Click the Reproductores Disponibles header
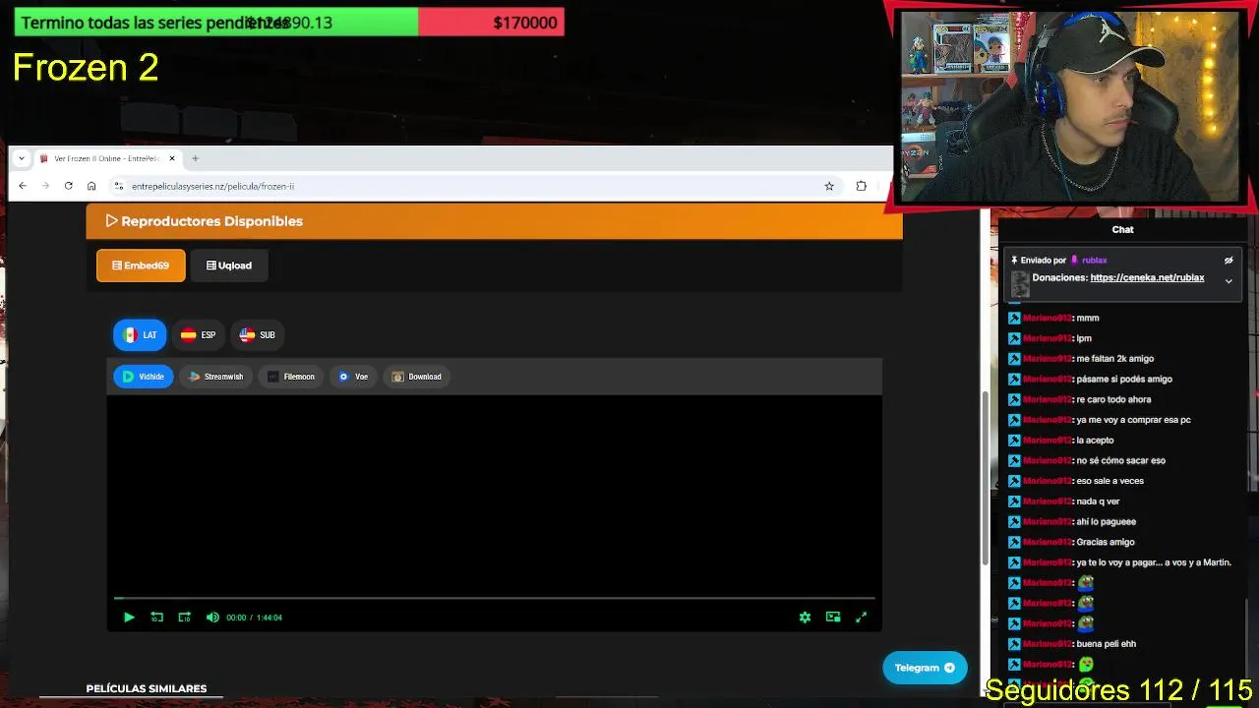The image size is (1259, 708). 494,221
